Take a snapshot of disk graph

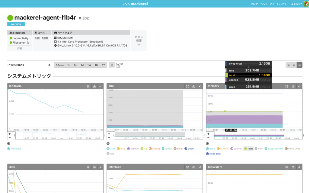click(94, 167)
